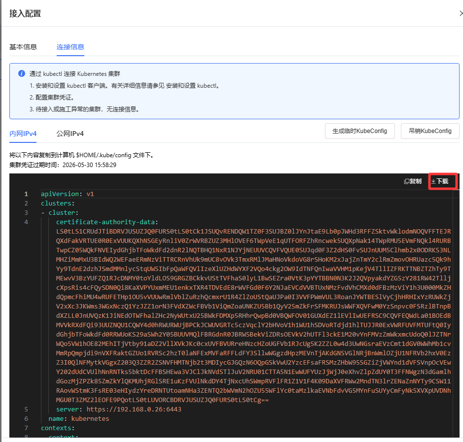The image size is (463, 442).
Task: Click the apiVersion: v1 line
Action: 68,194
